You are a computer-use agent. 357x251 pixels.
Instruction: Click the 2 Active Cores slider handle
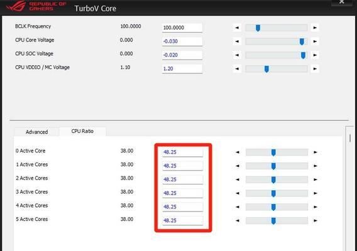coord(273,179)
